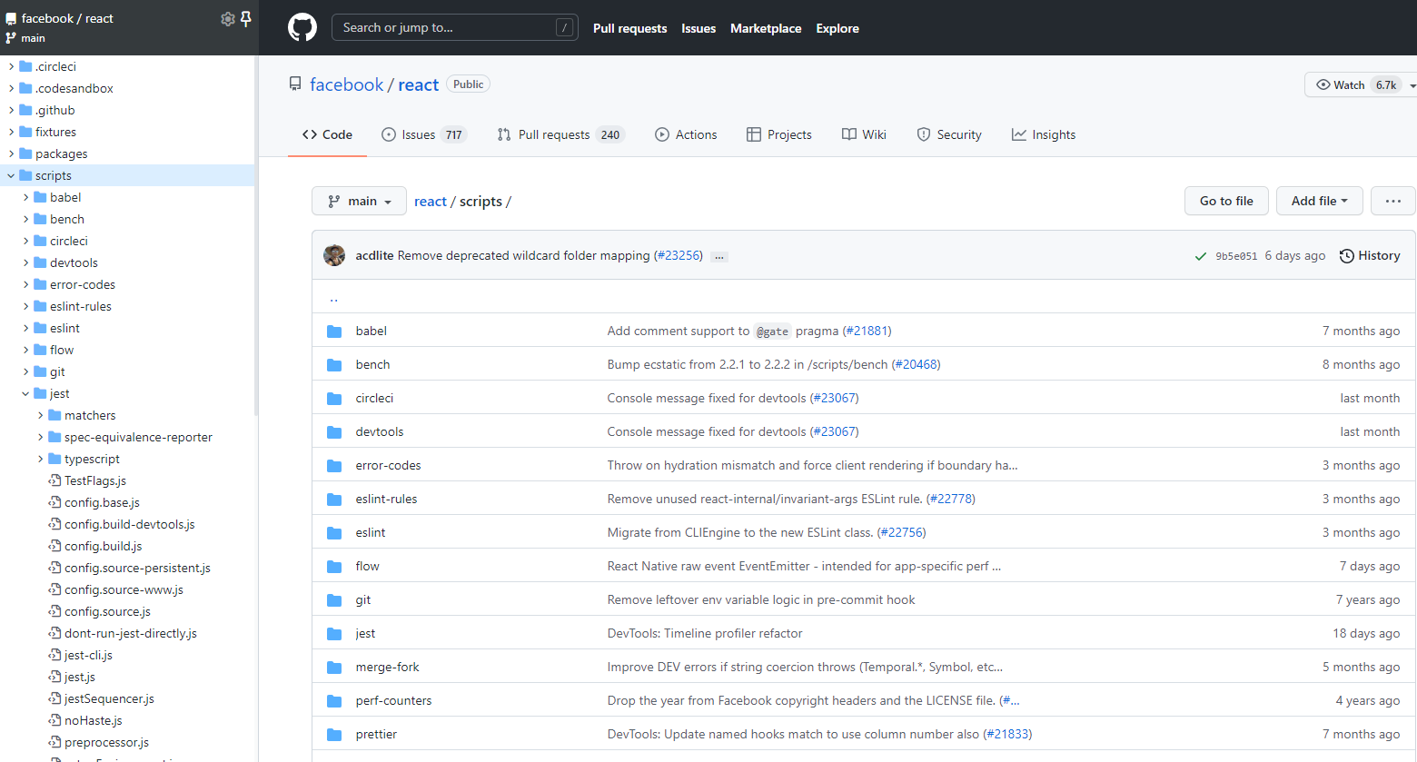
Task: Click the green commit status checkmark
Action: coord(1201,256)
